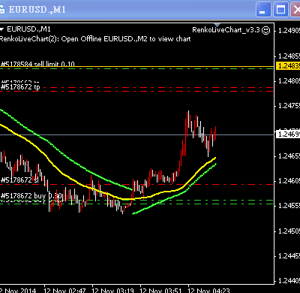Close the EURUSD.,M1 chart window
This screenshot has width=300, height=293.
point(295,10)
